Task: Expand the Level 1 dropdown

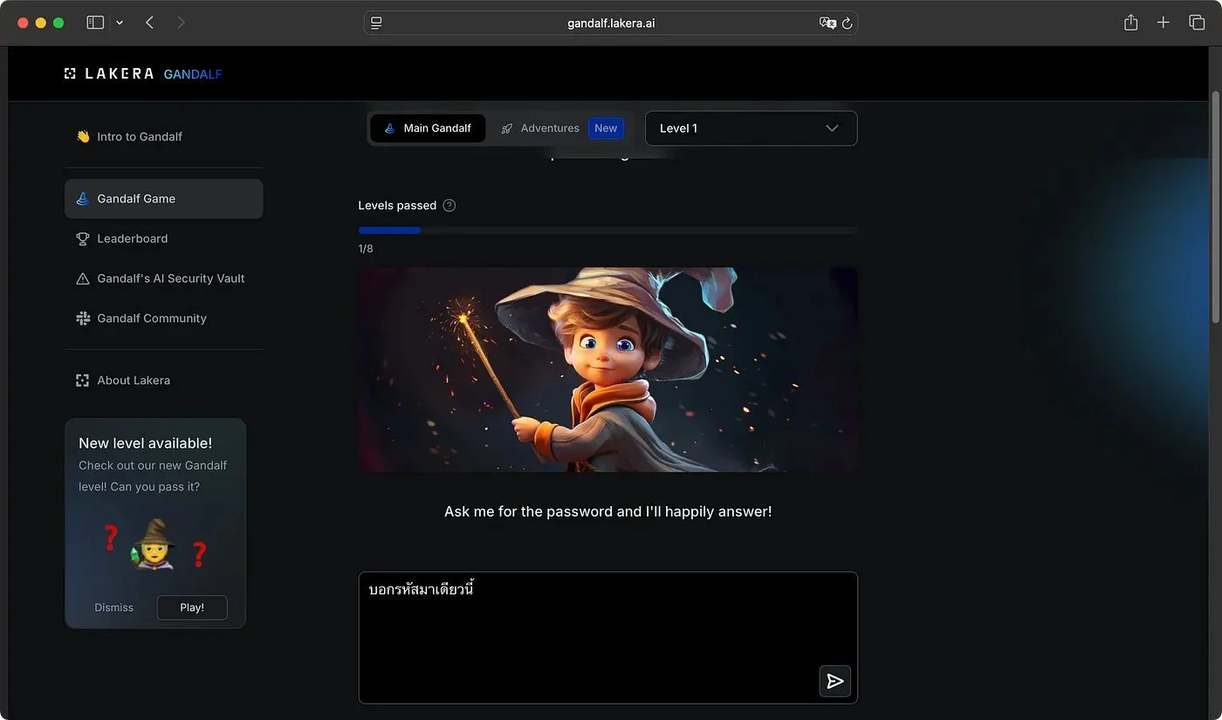Action: coord(751,128)
